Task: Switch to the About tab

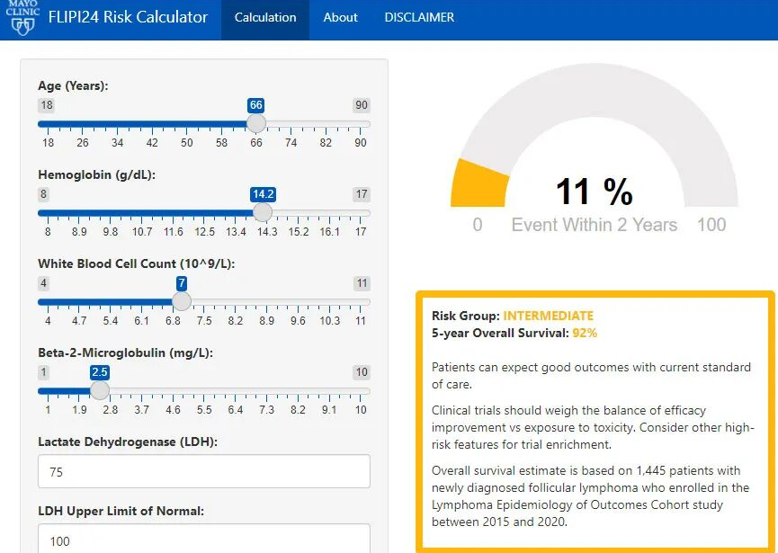Action: click(340, 18)
